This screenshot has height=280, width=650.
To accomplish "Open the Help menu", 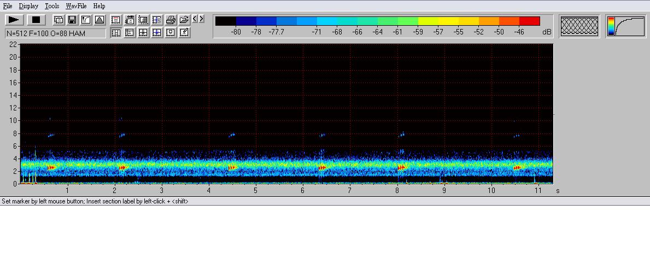I will click(99, 6).
